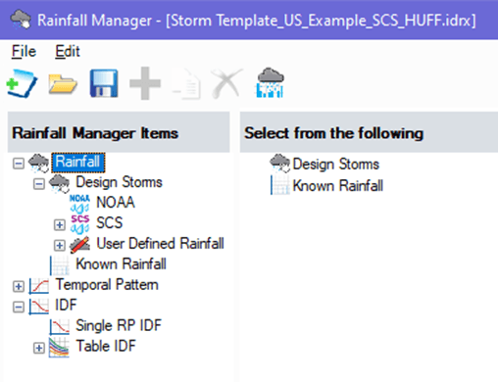Choose Design Storms text in right panel
The image size is (498, 382).
coord(335,164)
